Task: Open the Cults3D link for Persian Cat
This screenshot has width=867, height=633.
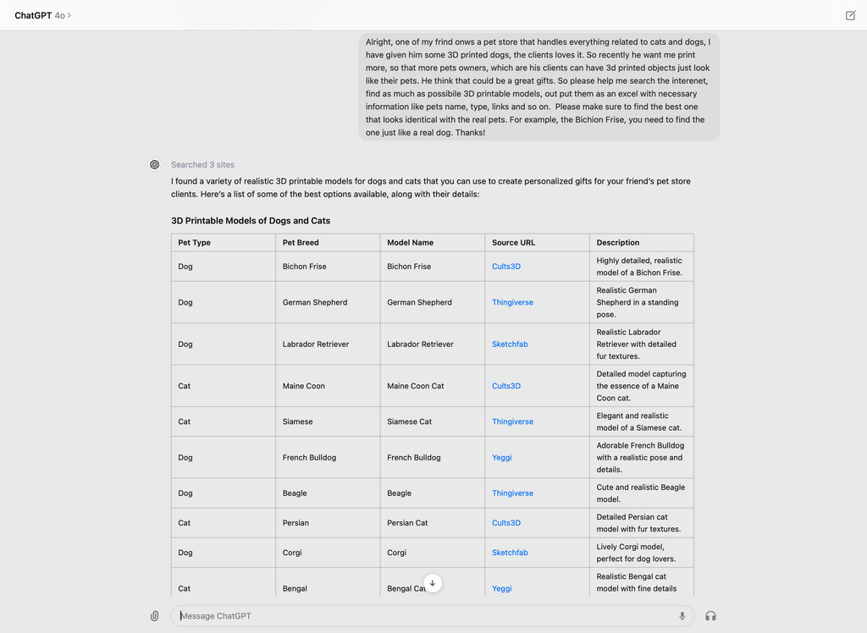Action: pyautogui.click(x=505, y=522)
